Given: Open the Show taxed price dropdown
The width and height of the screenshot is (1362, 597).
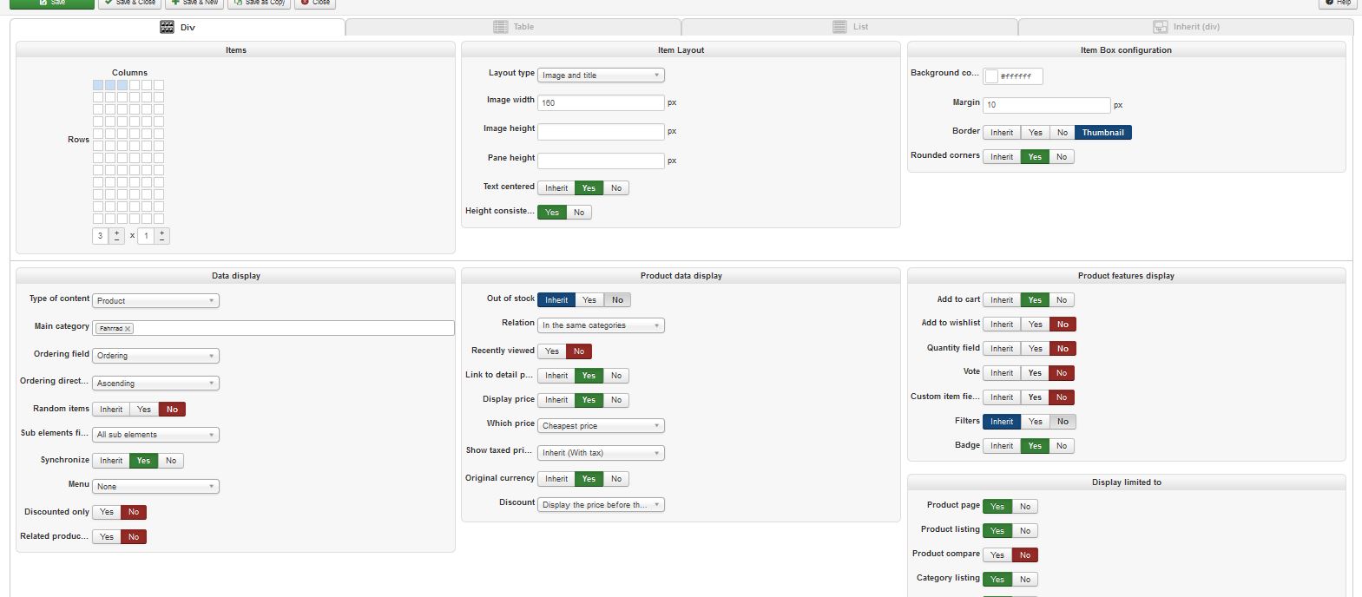Looking at the screenshot, I should (x=601, y=453).
